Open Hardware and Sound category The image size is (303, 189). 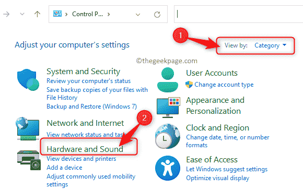(85, 149)
